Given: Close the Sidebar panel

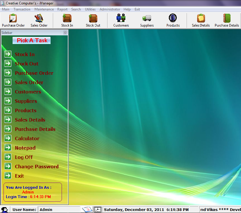Looking at the screenshot, I should (65, 32).
